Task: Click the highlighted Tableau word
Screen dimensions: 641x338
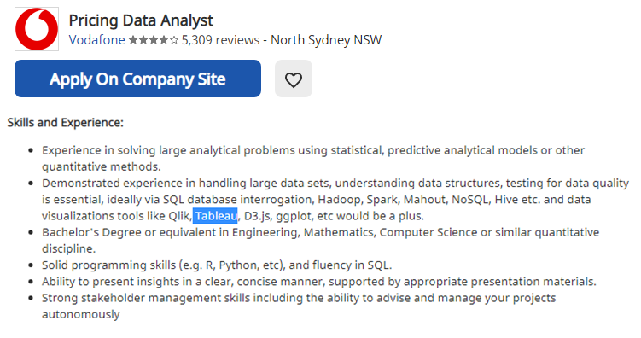Action: pos(215,216)
